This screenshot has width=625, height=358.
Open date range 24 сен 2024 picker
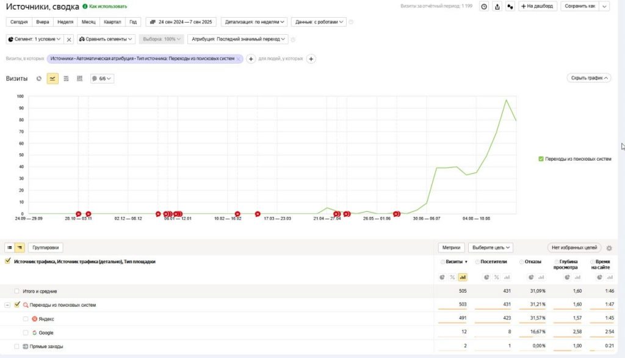click(x=181, y=22)
